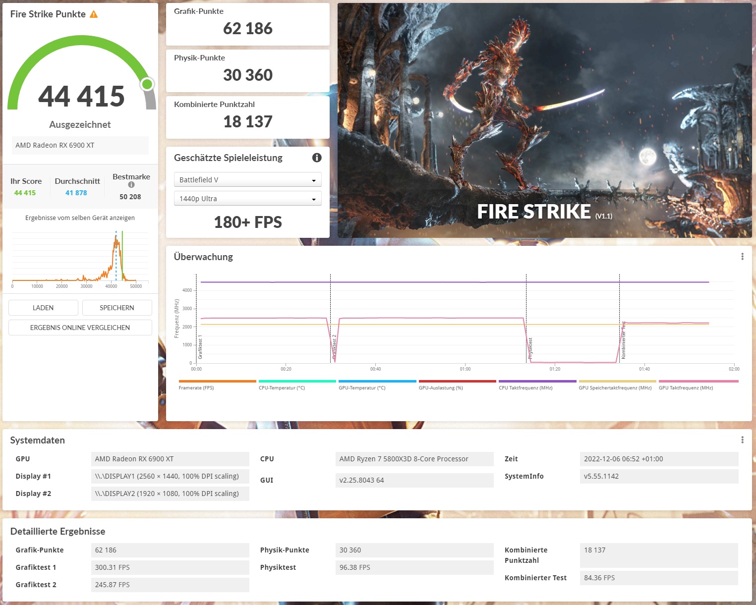This screenshot has width=756, height=605.
Task: Toggle CPU-Temperatur (°C) legend entry
Action: click(x=297, y=385)
